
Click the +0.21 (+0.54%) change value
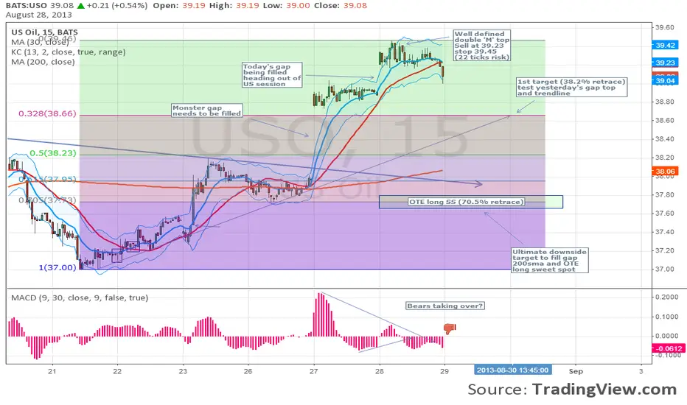[x=117, y=6]
